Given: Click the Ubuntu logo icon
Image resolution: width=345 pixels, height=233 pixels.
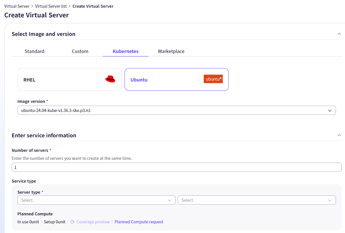Looking at the screenshot, I should 213,79.
